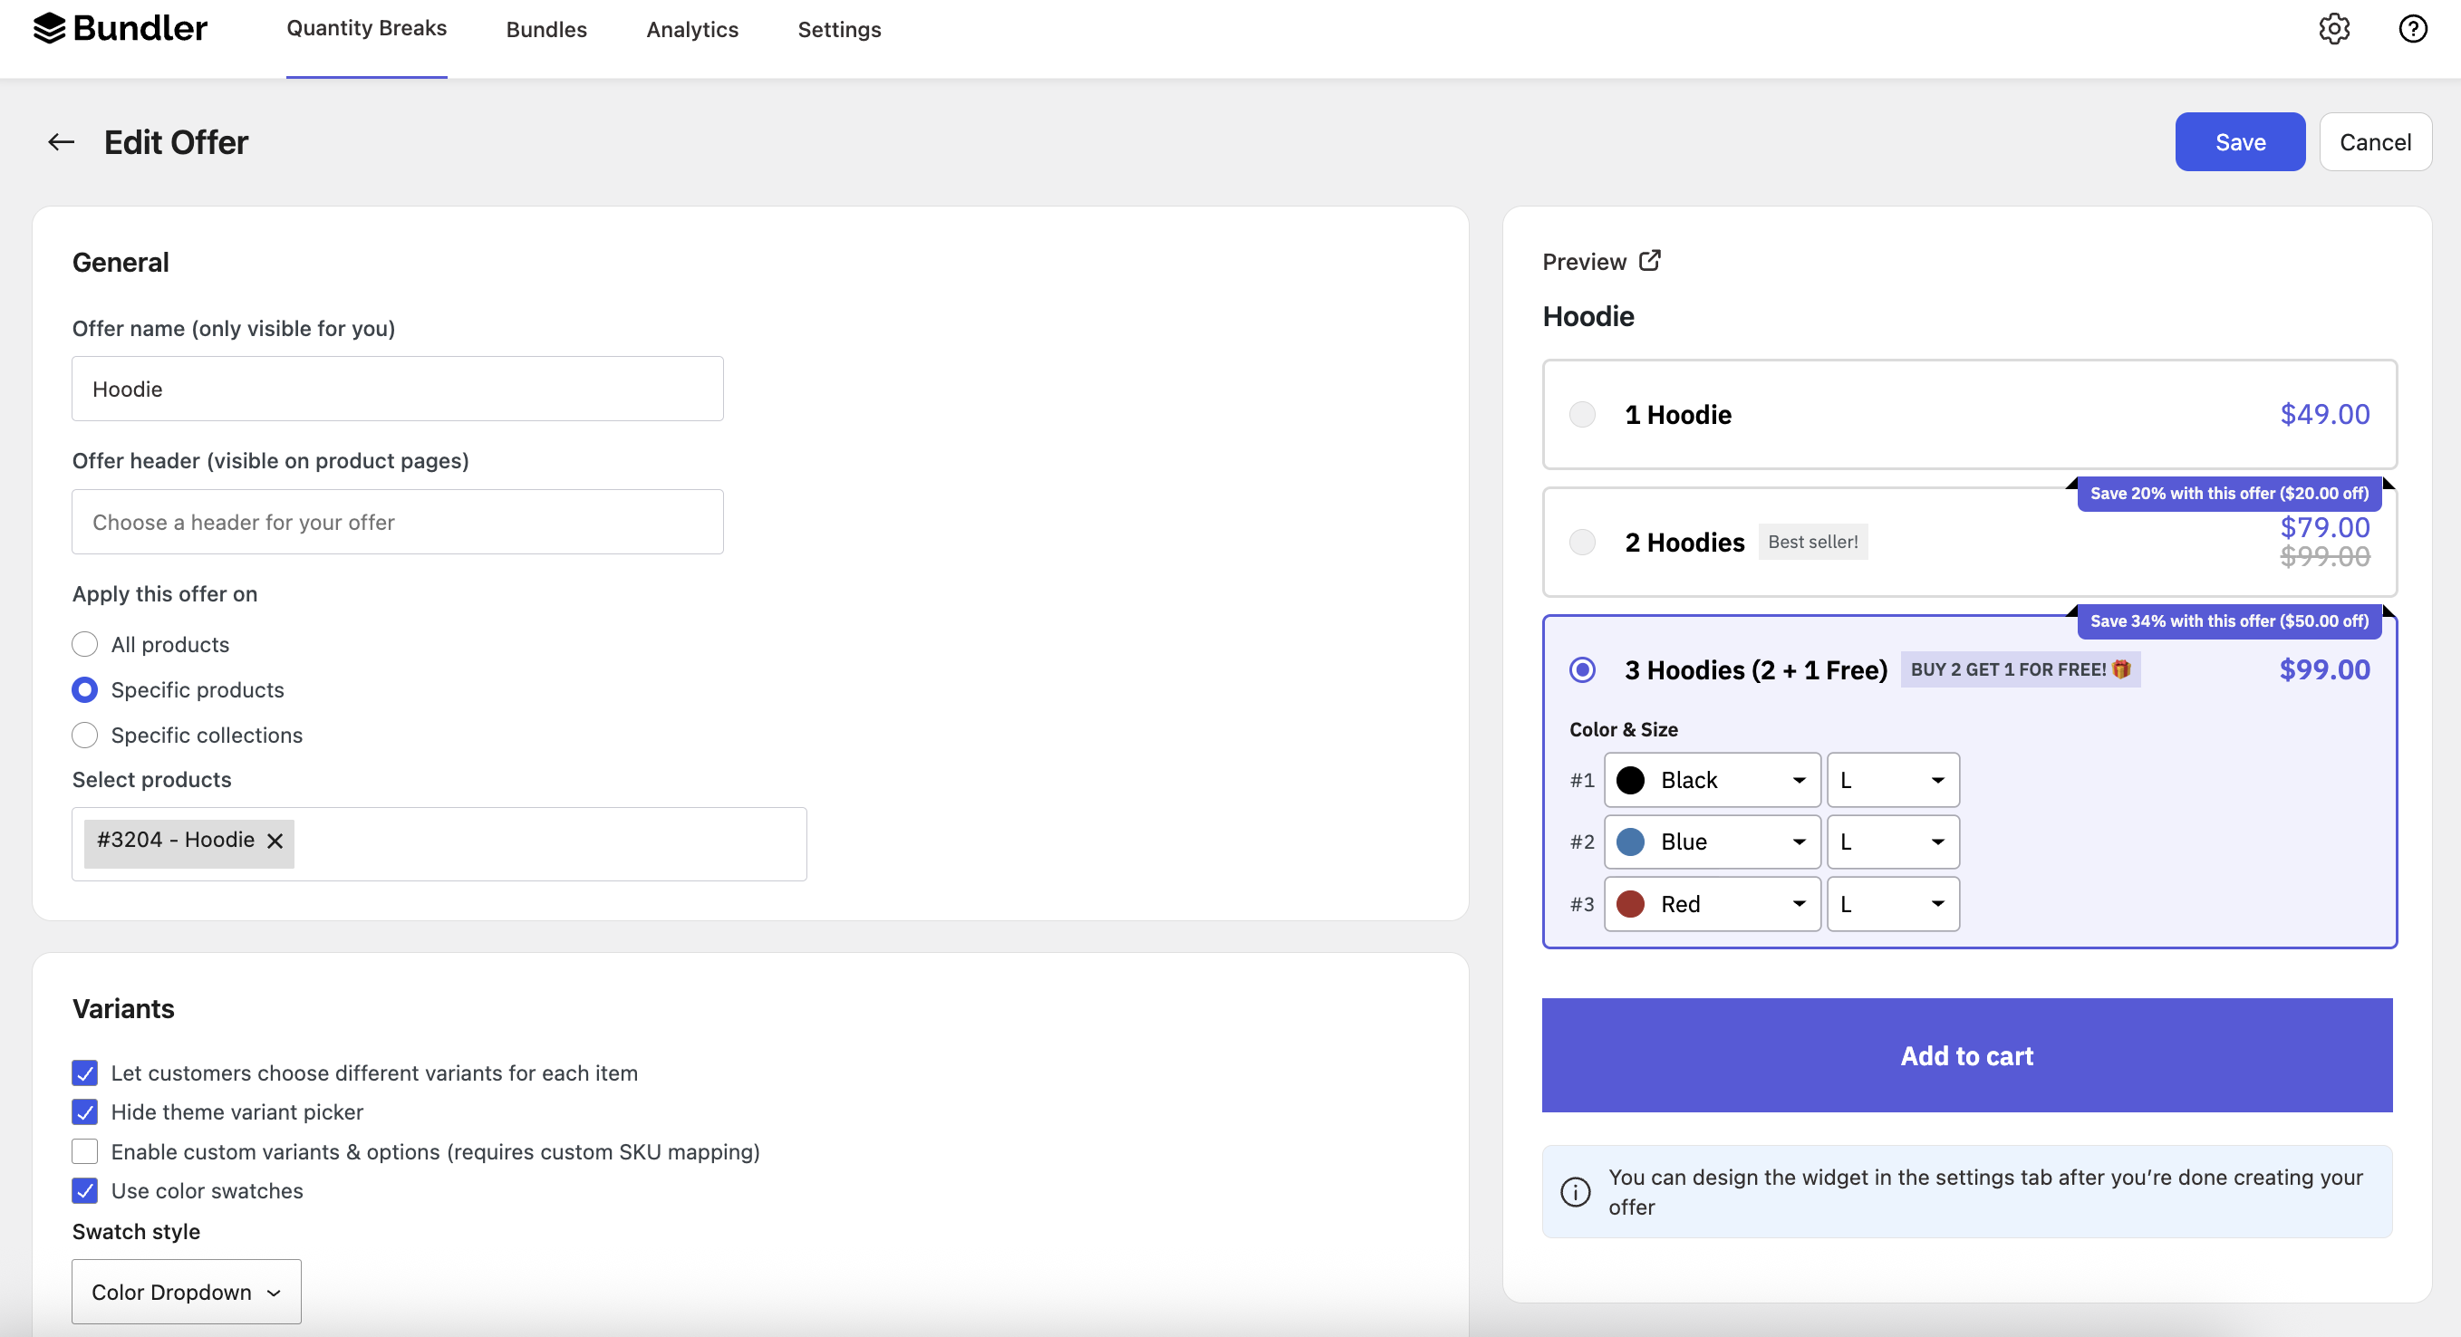
Task: Toggle Hide theme variant picker checkbox
Action: 85,1112
